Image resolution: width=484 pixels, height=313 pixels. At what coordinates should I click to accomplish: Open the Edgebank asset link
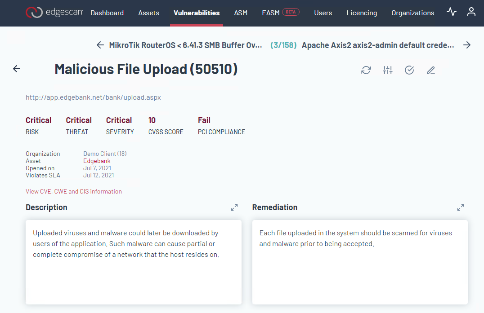pyautogui.click(x=97, y=161)
